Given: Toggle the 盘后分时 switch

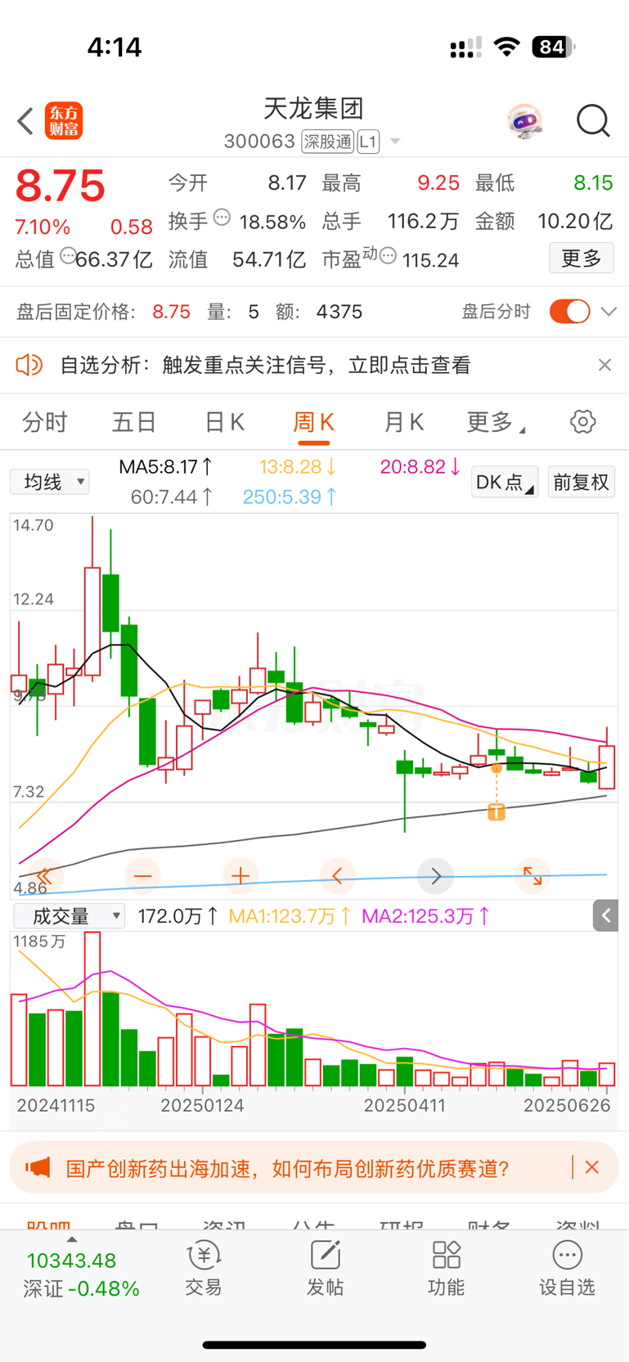Looking at the screenshot, I should (x=569, y=312).
